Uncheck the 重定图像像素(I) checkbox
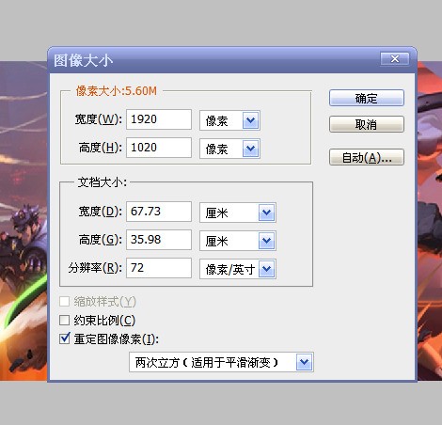 coord(65,338)
